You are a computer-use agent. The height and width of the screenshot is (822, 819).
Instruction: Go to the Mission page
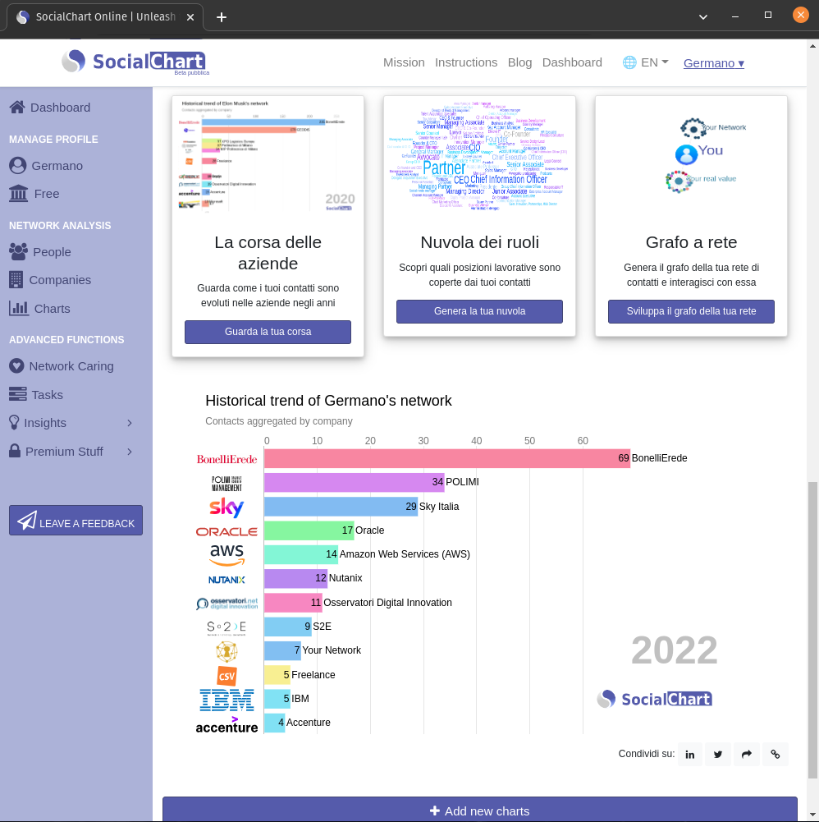pos(404,62)
